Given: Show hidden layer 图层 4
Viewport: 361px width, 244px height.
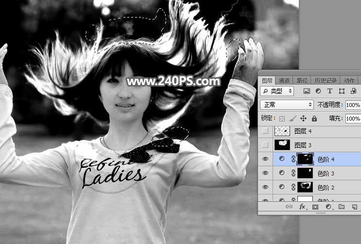Looking at the screenshot, I should 265,131.
